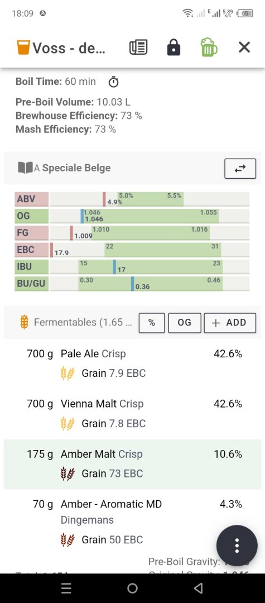265x603 pixels.
Task: Select the highlighted Amber Malt Crisp row
Action: coord(133,464)
